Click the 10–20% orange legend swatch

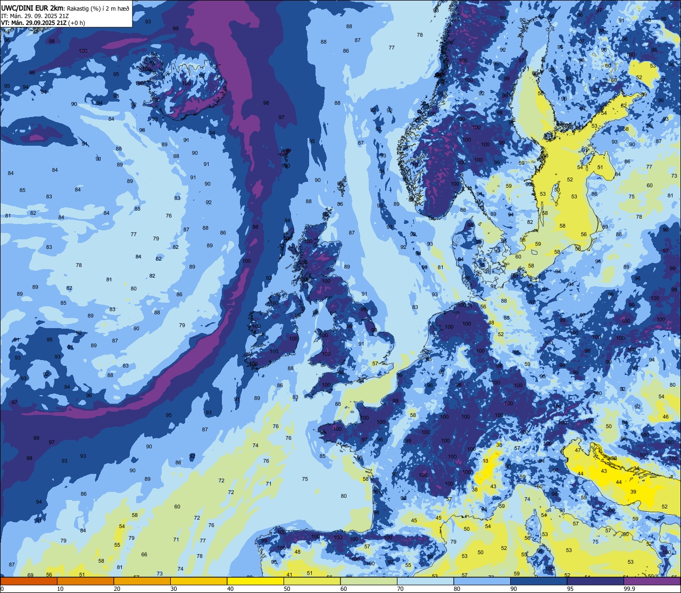(85, 581)
